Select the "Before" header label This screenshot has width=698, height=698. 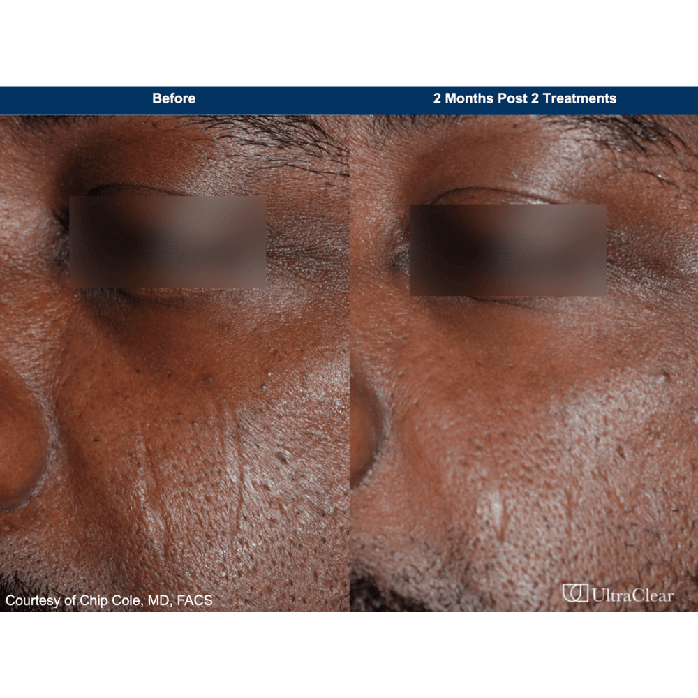pos(174,98)
